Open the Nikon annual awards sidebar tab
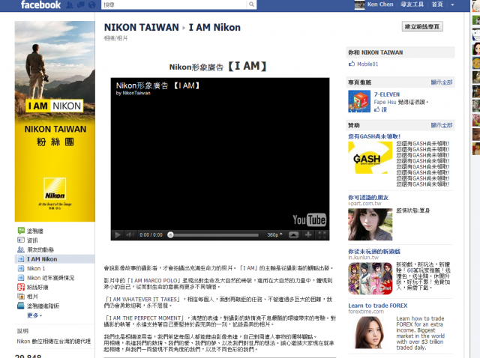The image size is (480, 358). coord(46,278)
